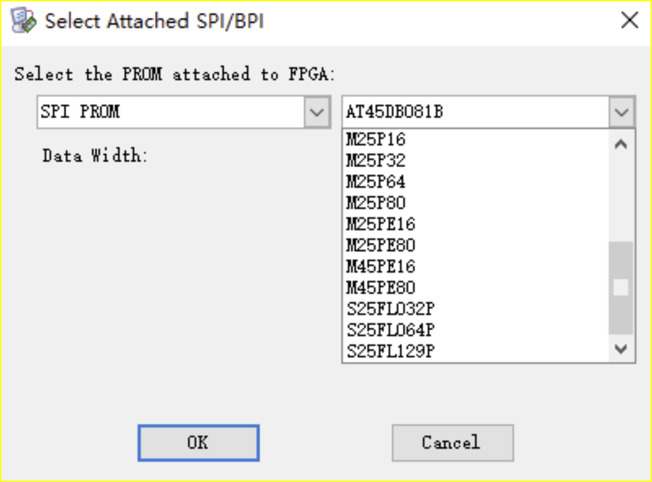Choose S25FL064P flash device
The width and height of the screenshot is (652, 482).
tap(390, 330)
